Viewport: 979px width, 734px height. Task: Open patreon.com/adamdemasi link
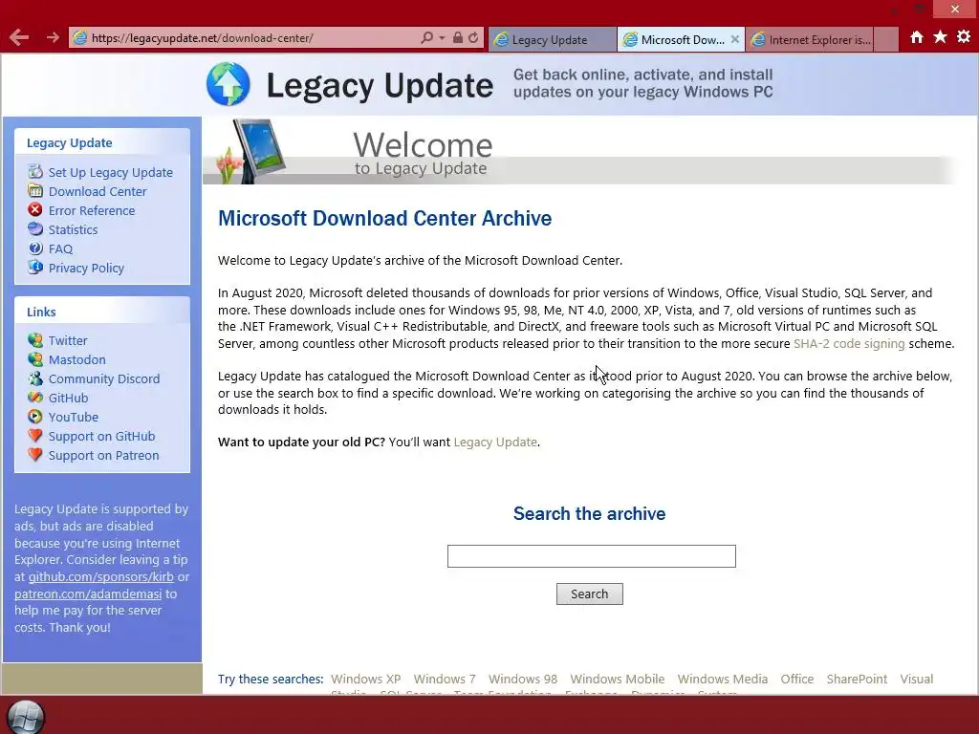pos(88,594)
